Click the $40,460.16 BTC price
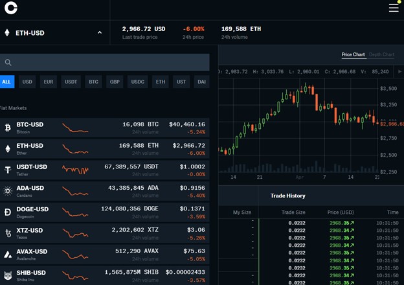Image resolution: width=404 pixels, height=285 pixels. point(187,124)
